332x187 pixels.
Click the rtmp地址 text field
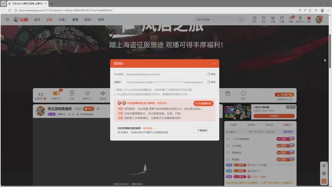(x=165, y=74)
